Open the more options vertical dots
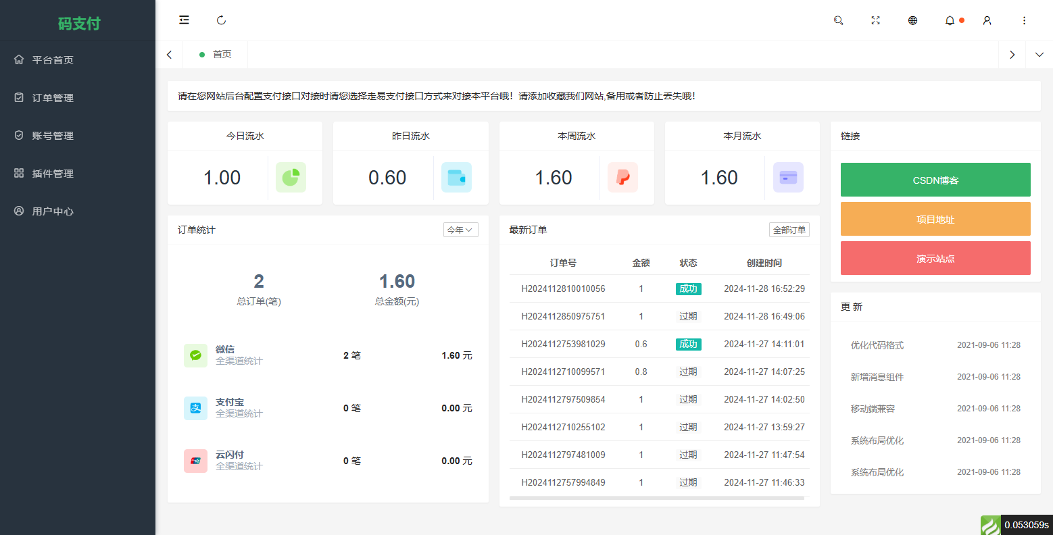Image resolution: width=1053 pixels, height=535 pixels. 1024,20
